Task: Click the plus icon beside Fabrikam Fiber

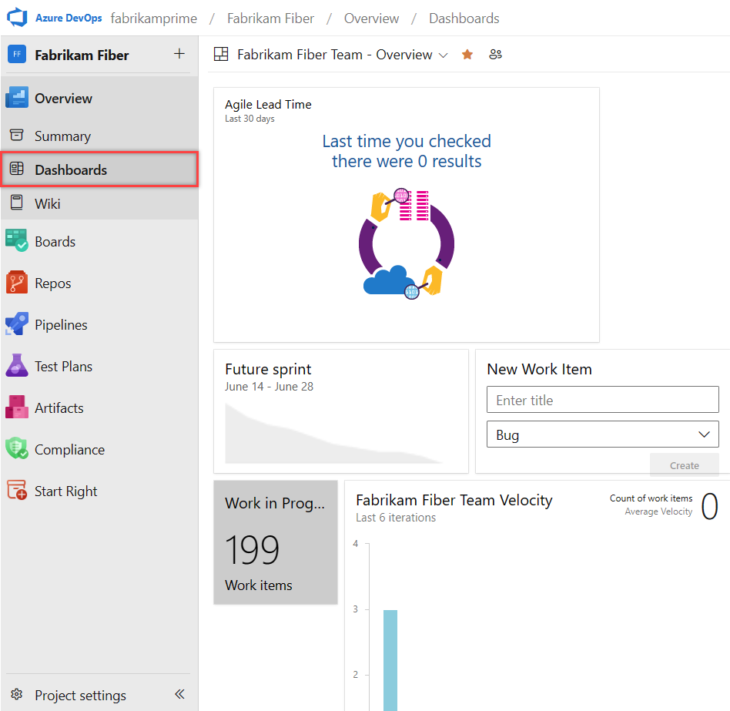Action: 179,54
